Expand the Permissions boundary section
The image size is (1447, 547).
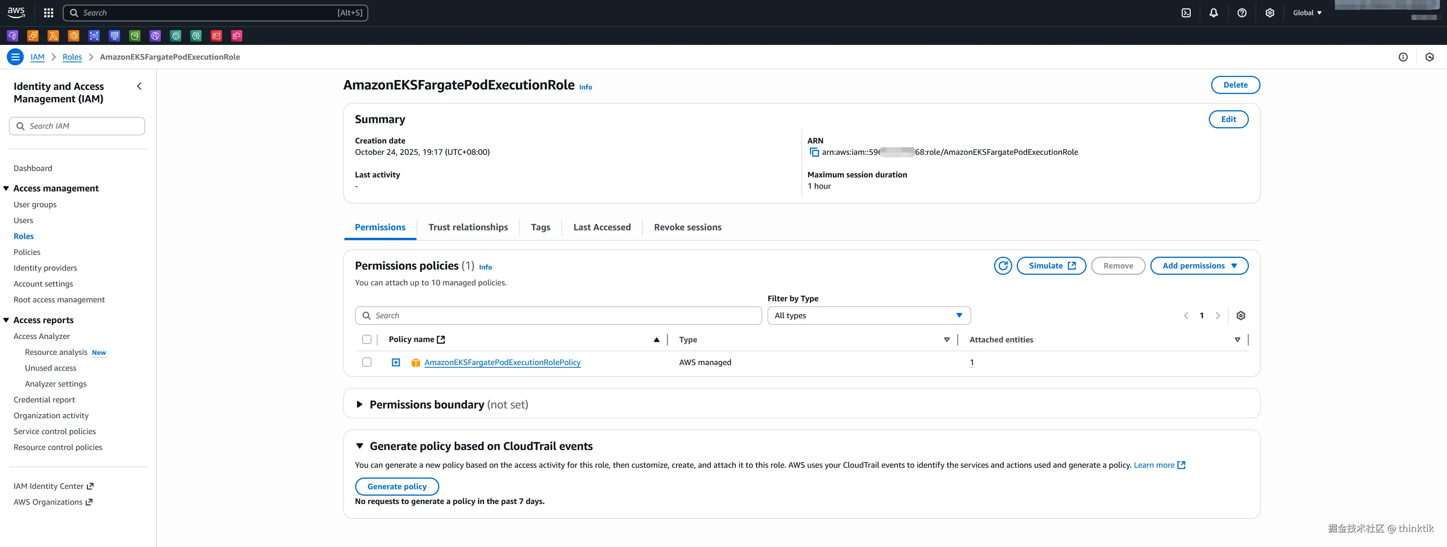pyautogui.click(x=360, y=404)
